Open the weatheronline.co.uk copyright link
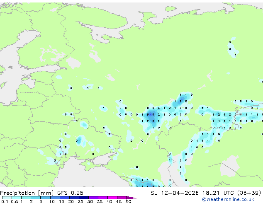The image size is (263, 203). 228,199
